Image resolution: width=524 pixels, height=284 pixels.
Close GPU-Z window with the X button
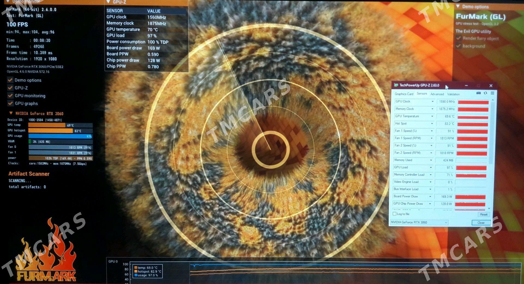coord(491,85)
